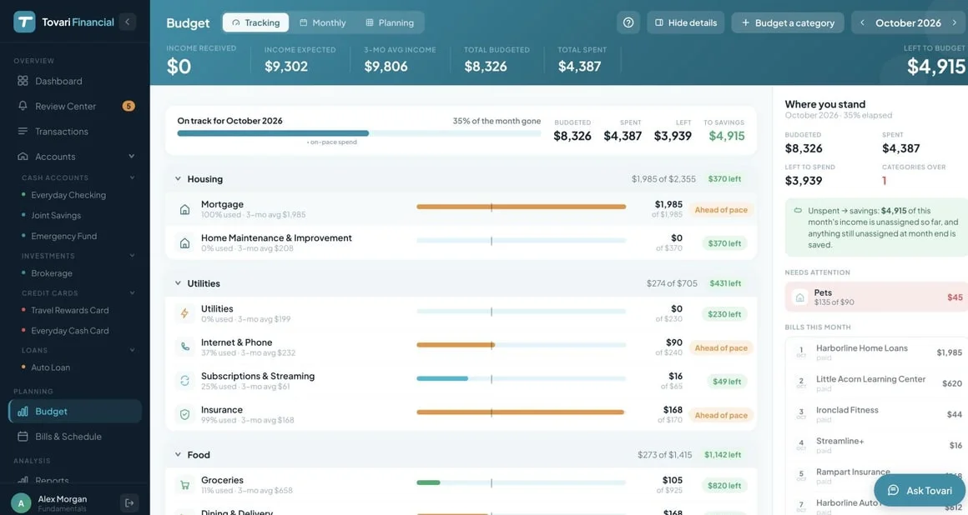
Task: Click the Internet & Phone handset icon
Action: pos(184,347)
